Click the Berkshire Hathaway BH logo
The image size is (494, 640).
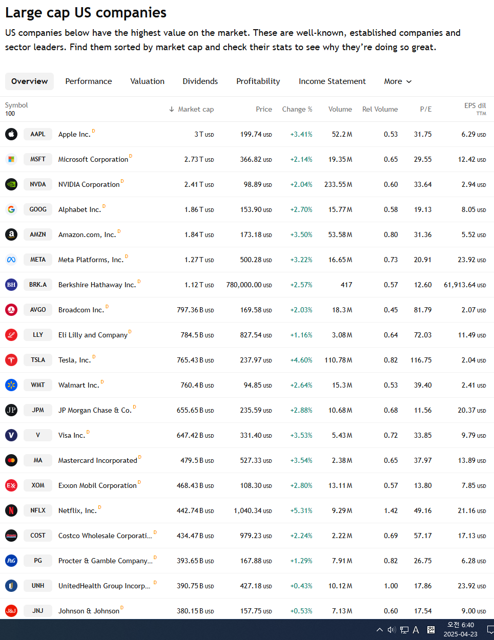click(x=11, y=285)
